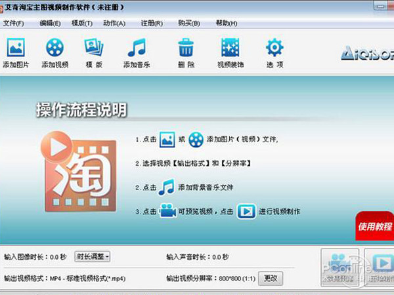Screen dimensions: 394x295
Task: Click the 进行视频制作 text
Action: tap(280, 212)
